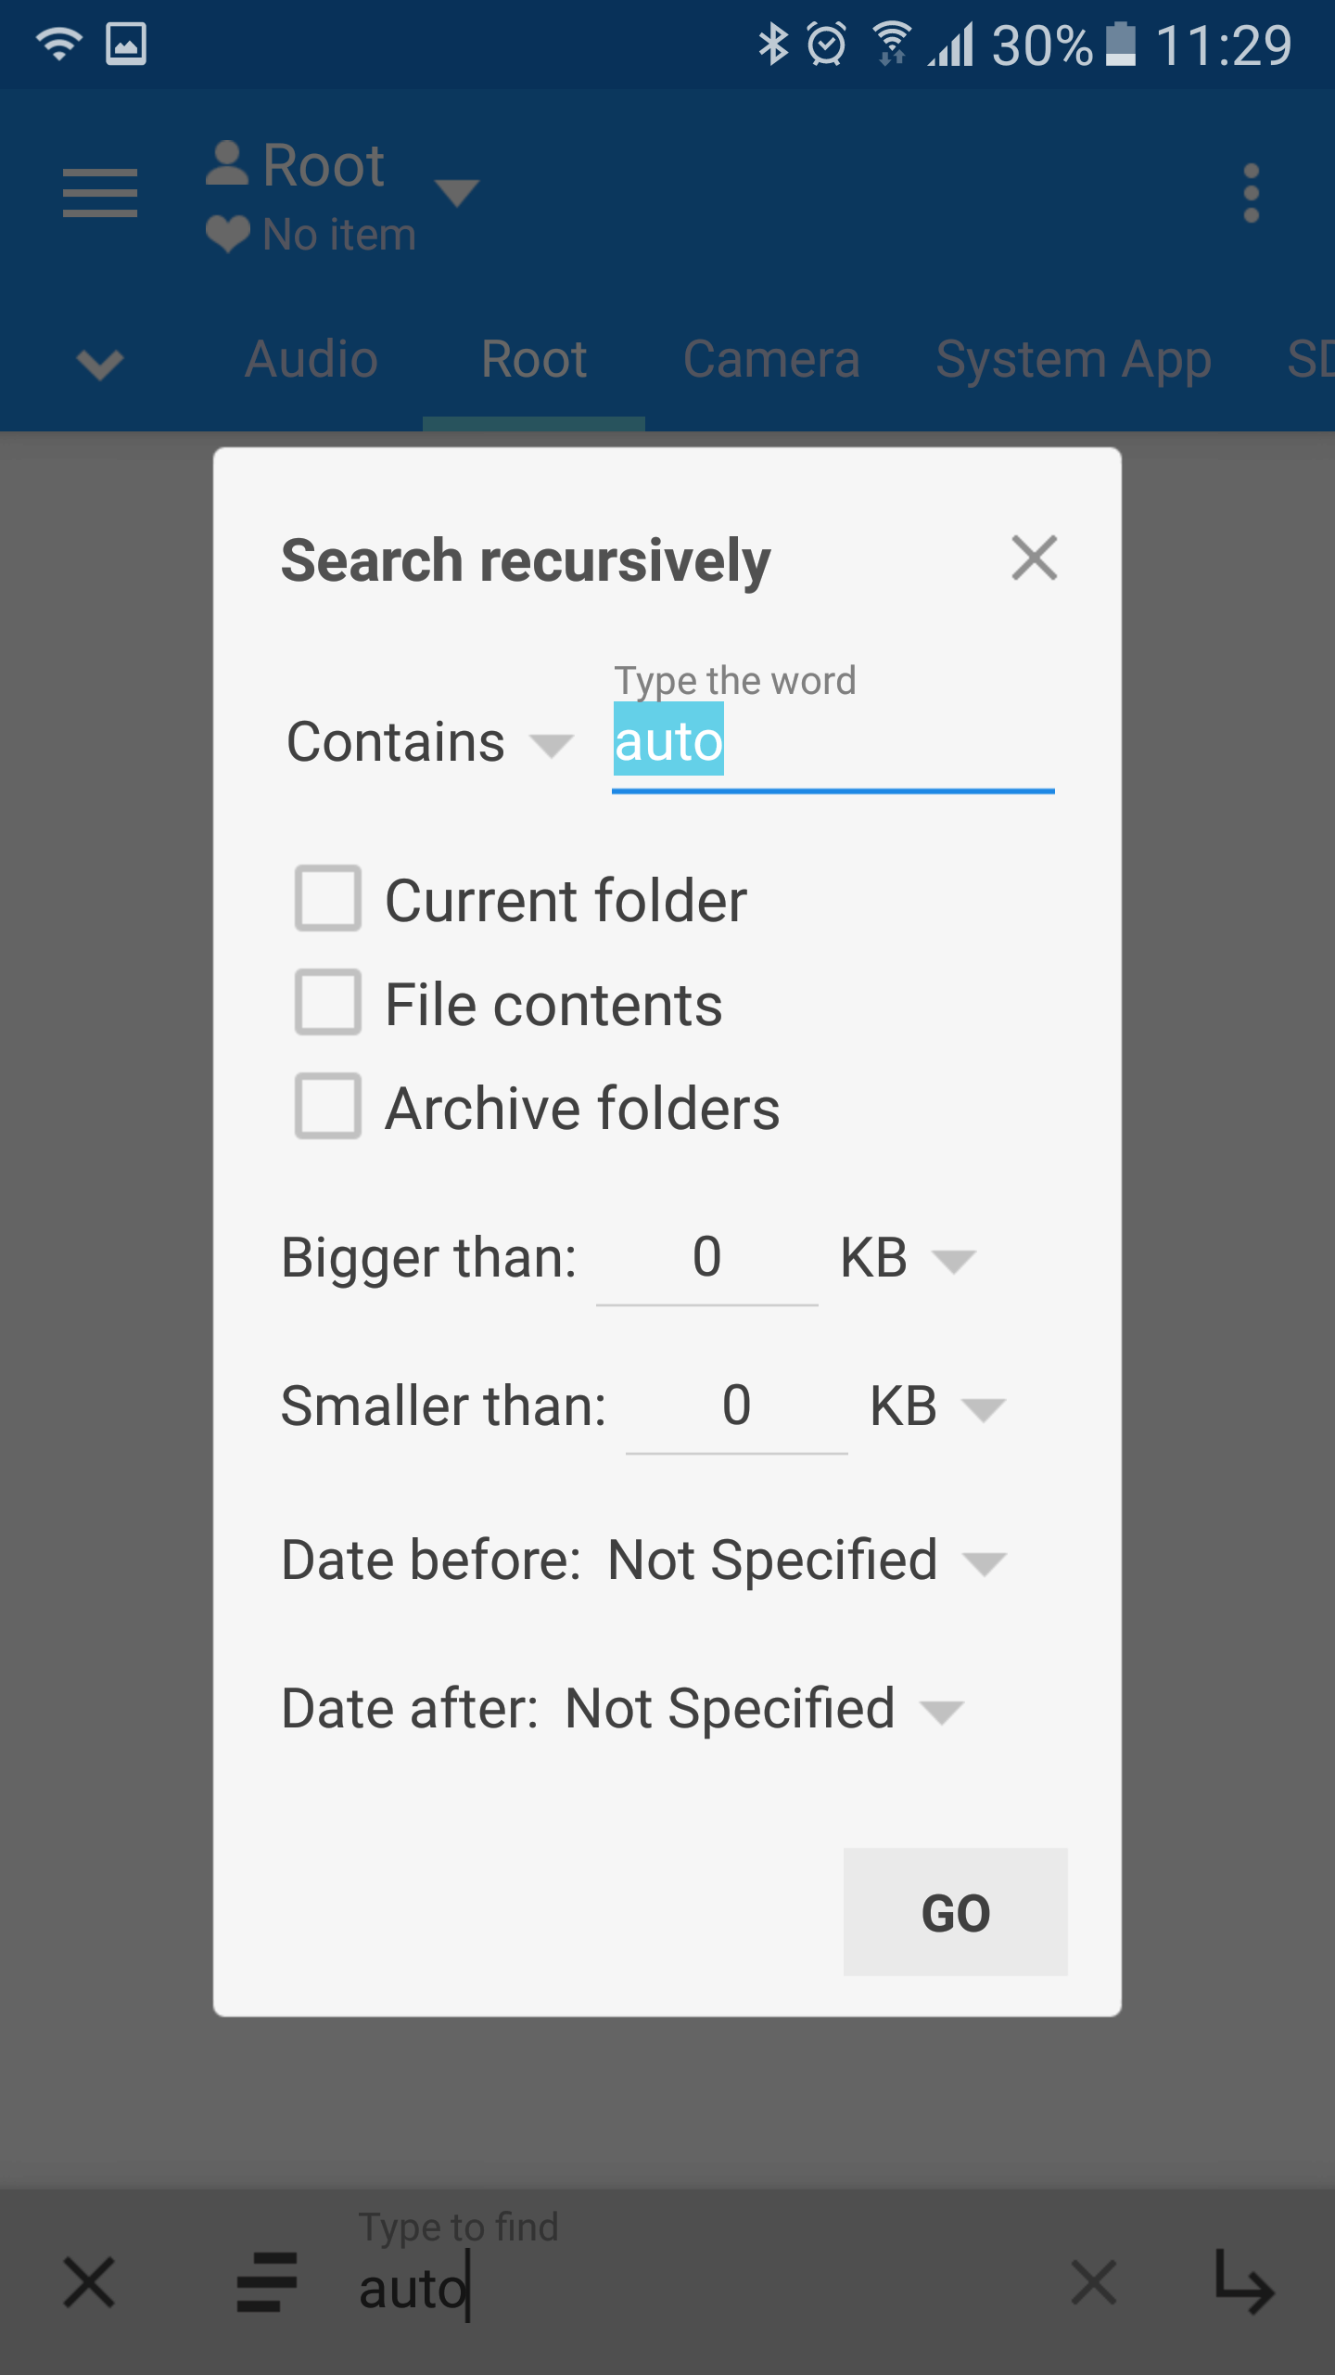1335x2375 pixels.
Task: Enable the Archive folders checkbox
Action: [328, 1106]
